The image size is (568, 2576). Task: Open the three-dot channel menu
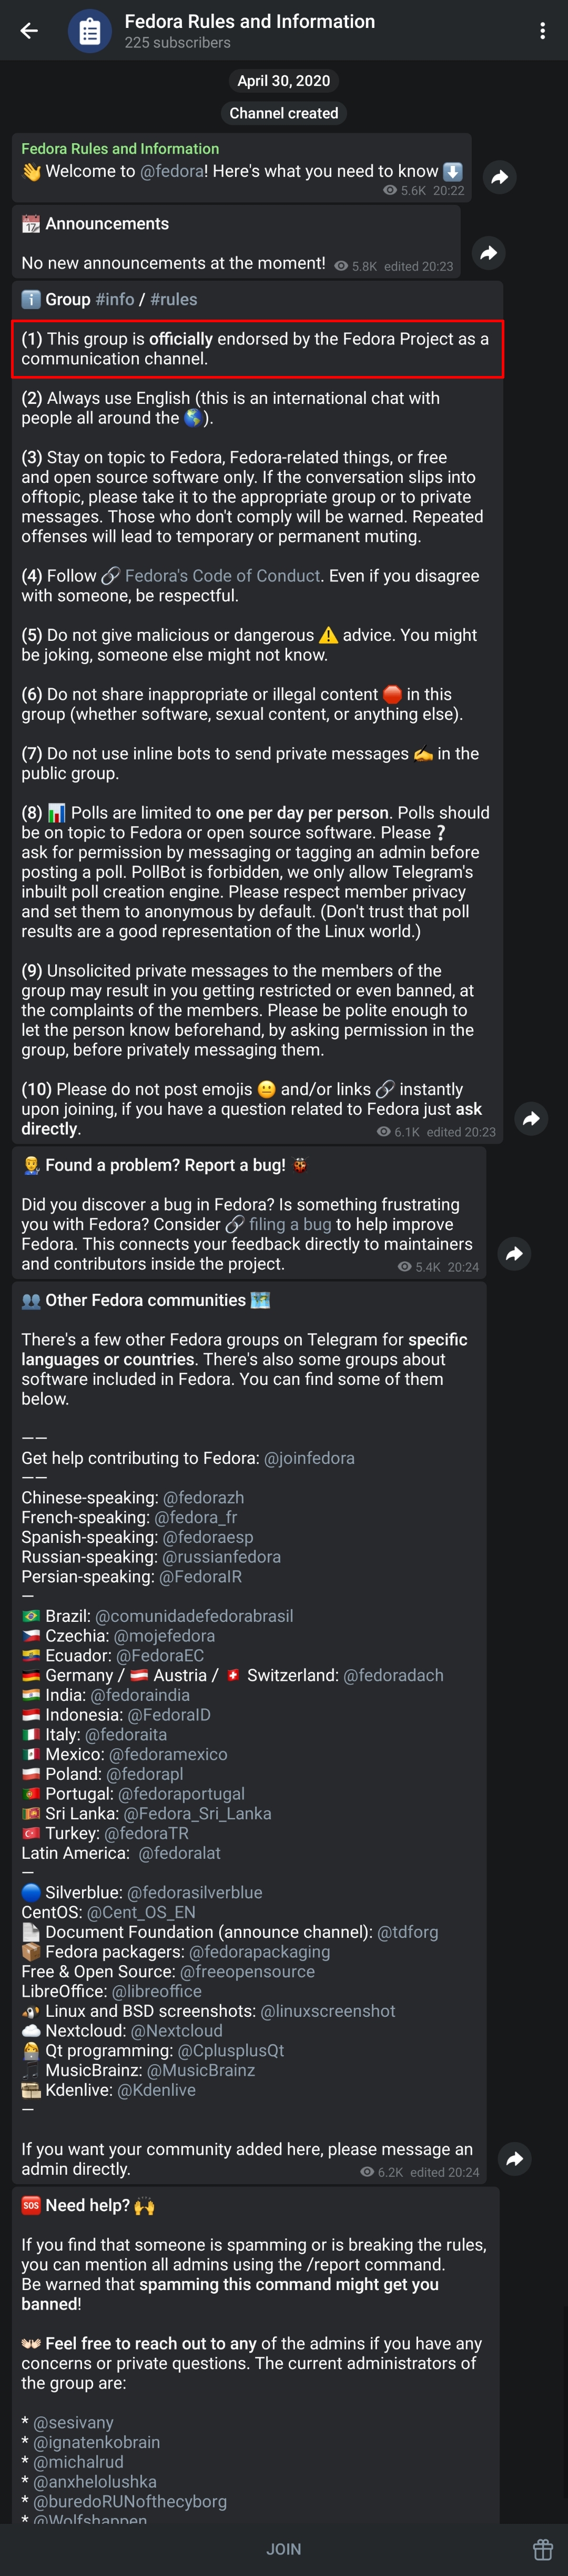pos(542,31)
